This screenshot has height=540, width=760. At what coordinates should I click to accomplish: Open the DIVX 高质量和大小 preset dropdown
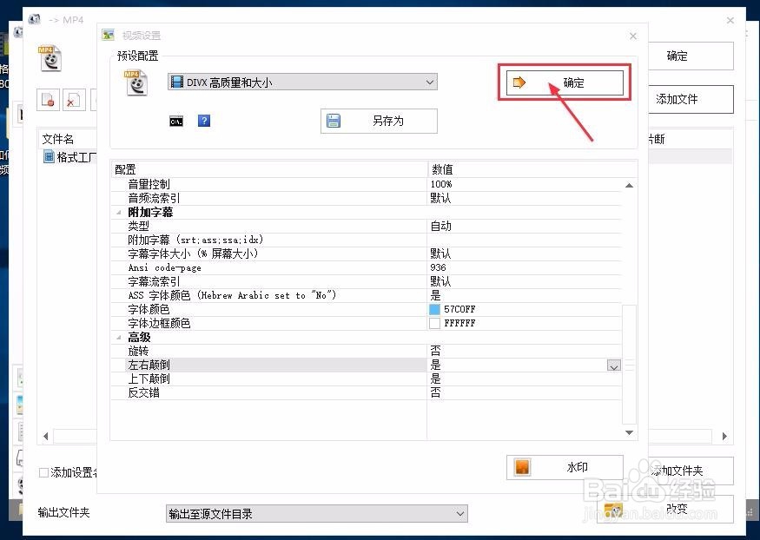point(431,81)
